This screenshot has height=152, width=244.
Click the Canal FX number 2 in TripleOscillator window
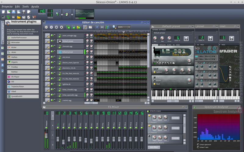click(x=201, y=38)
